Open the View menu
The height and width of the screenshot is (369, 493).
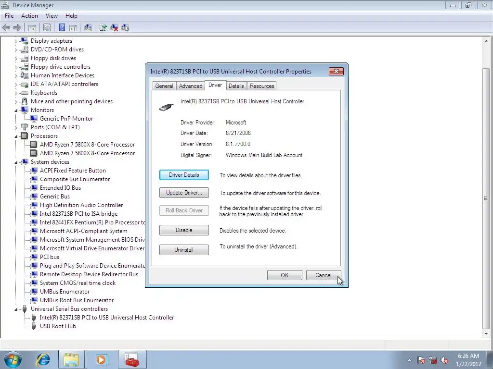click(52, 16)
